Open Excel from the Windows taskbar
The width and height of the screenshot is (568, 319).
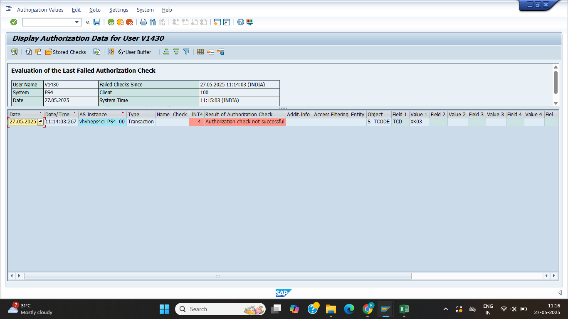pyautogui.click(x=403, y=309)
